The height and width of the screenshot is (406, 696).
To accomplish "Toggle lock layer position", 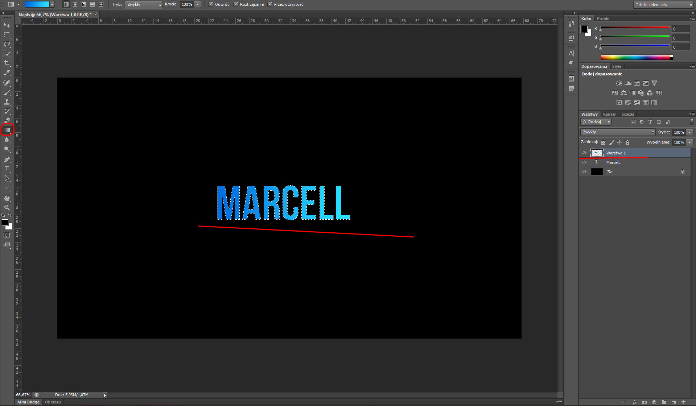I will (619, 142).
